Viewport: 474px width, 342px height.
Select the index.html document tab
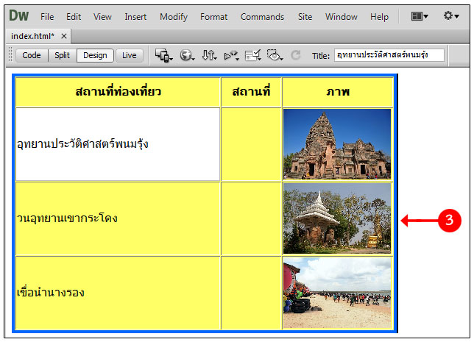click(33, 36)
